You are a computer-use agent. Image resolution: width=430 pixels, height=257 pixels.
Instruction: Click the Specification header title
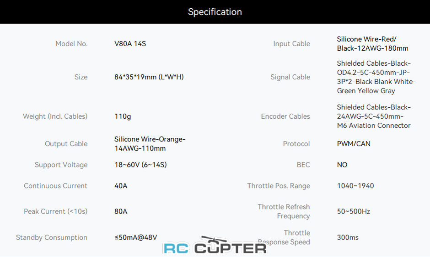(215, 12)
